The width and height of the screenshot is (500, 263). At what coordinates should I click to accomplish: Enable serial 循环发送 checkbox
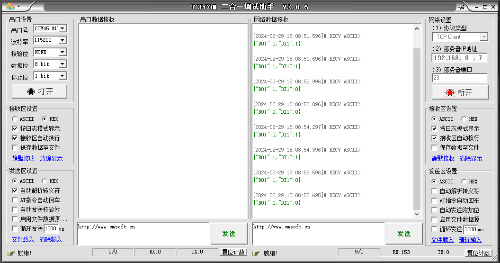coord(15,228)
